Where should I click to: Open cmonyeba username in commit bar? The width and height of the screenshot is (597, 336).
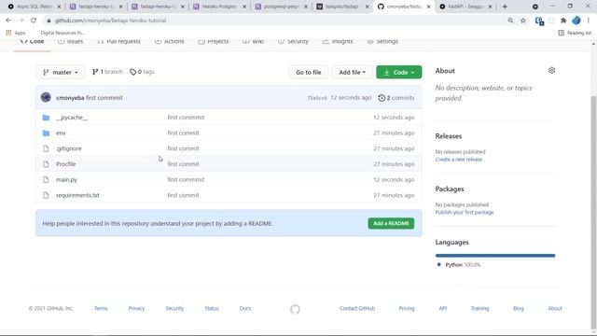[x=70, y=98]
